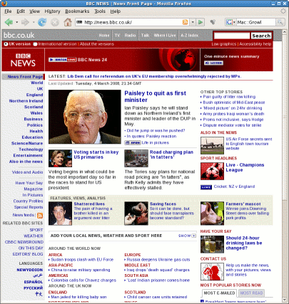
Task: Reload the page with the refresh icon
Action: tap(42, 22)
